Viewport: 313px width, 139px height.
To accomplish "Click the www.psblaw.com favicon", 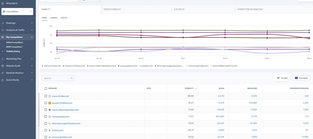I will tap(50, 116).
